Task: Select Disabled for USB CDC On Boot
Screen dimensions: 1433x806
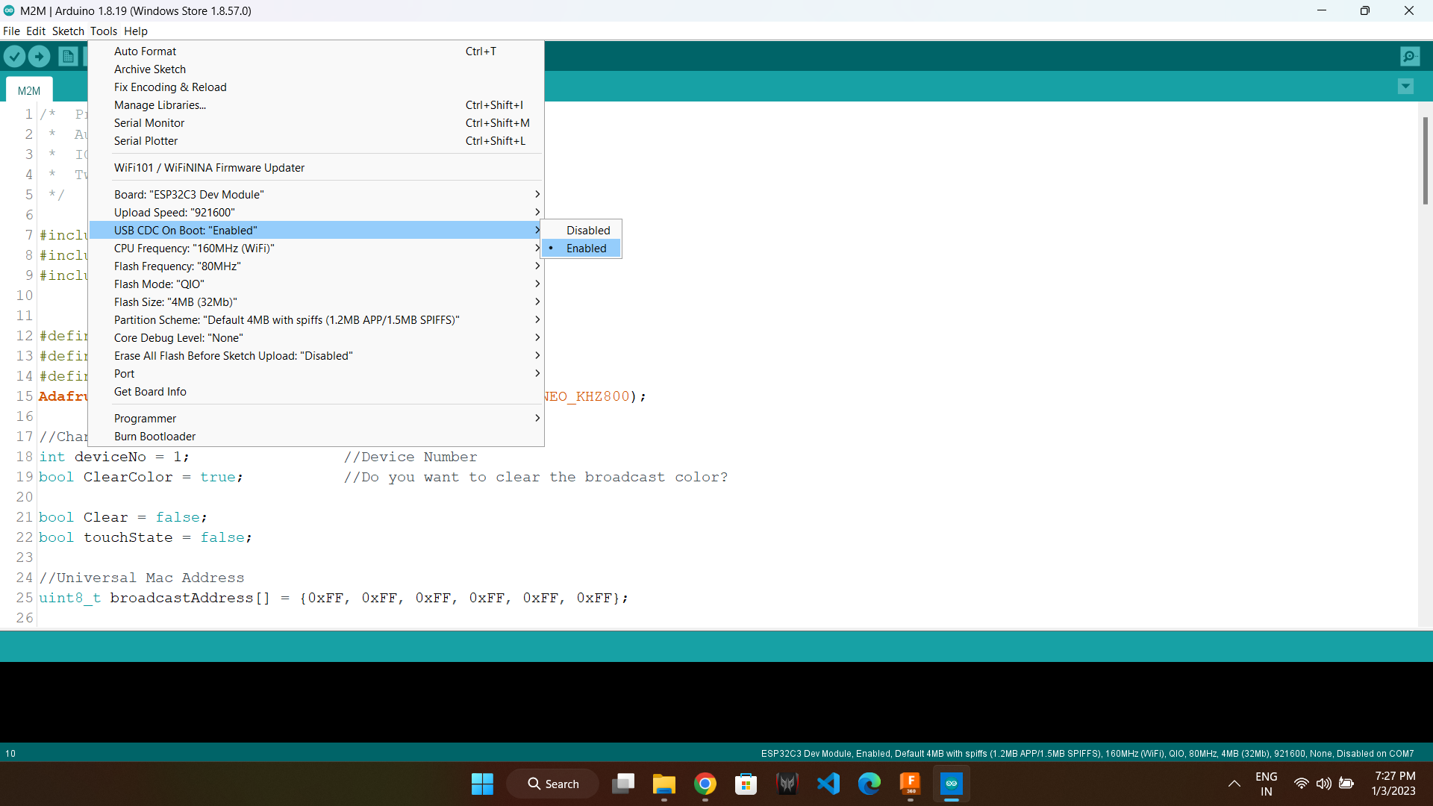Action: pyautogui.click(x=588, y=230)
